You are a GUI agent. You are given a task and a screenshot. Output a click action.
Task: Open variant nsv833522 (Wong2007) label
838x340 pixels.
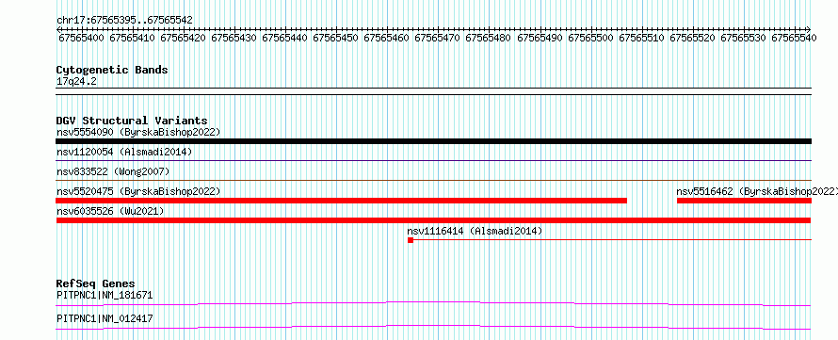click(x=113, y=171)
